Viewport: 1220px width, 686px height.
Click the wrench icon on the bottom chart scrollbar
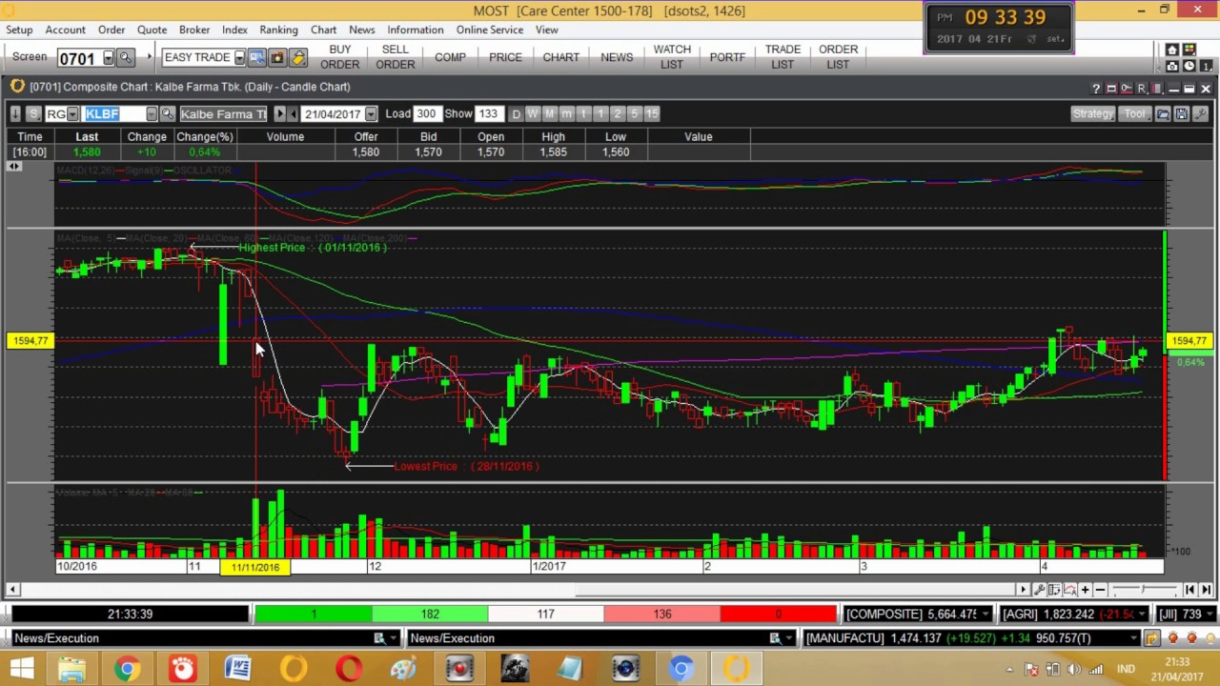(1040, 590)
